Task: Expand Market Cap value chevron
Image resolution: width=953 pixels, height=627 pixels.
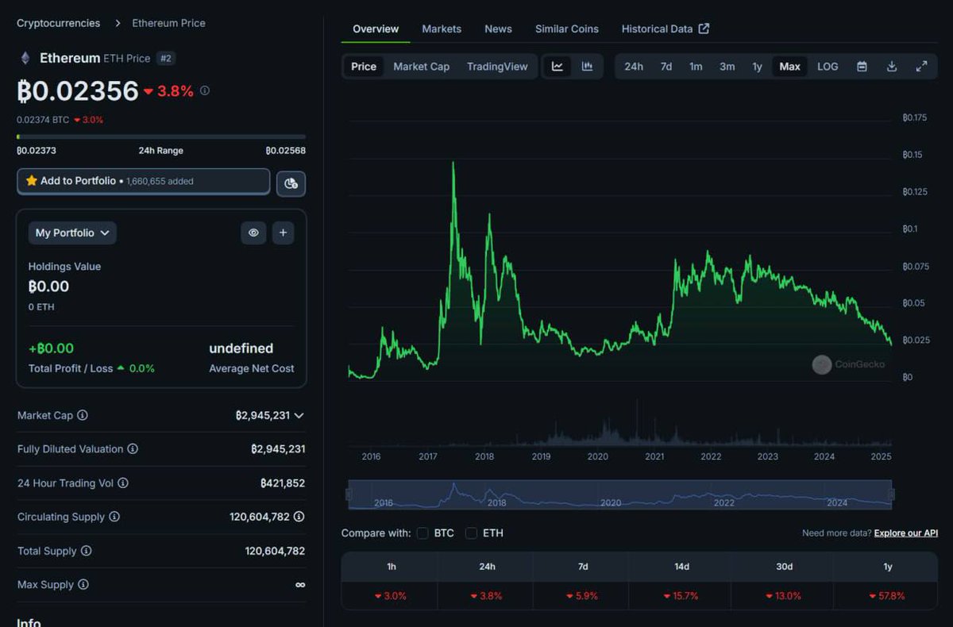Action: (299, 415)
